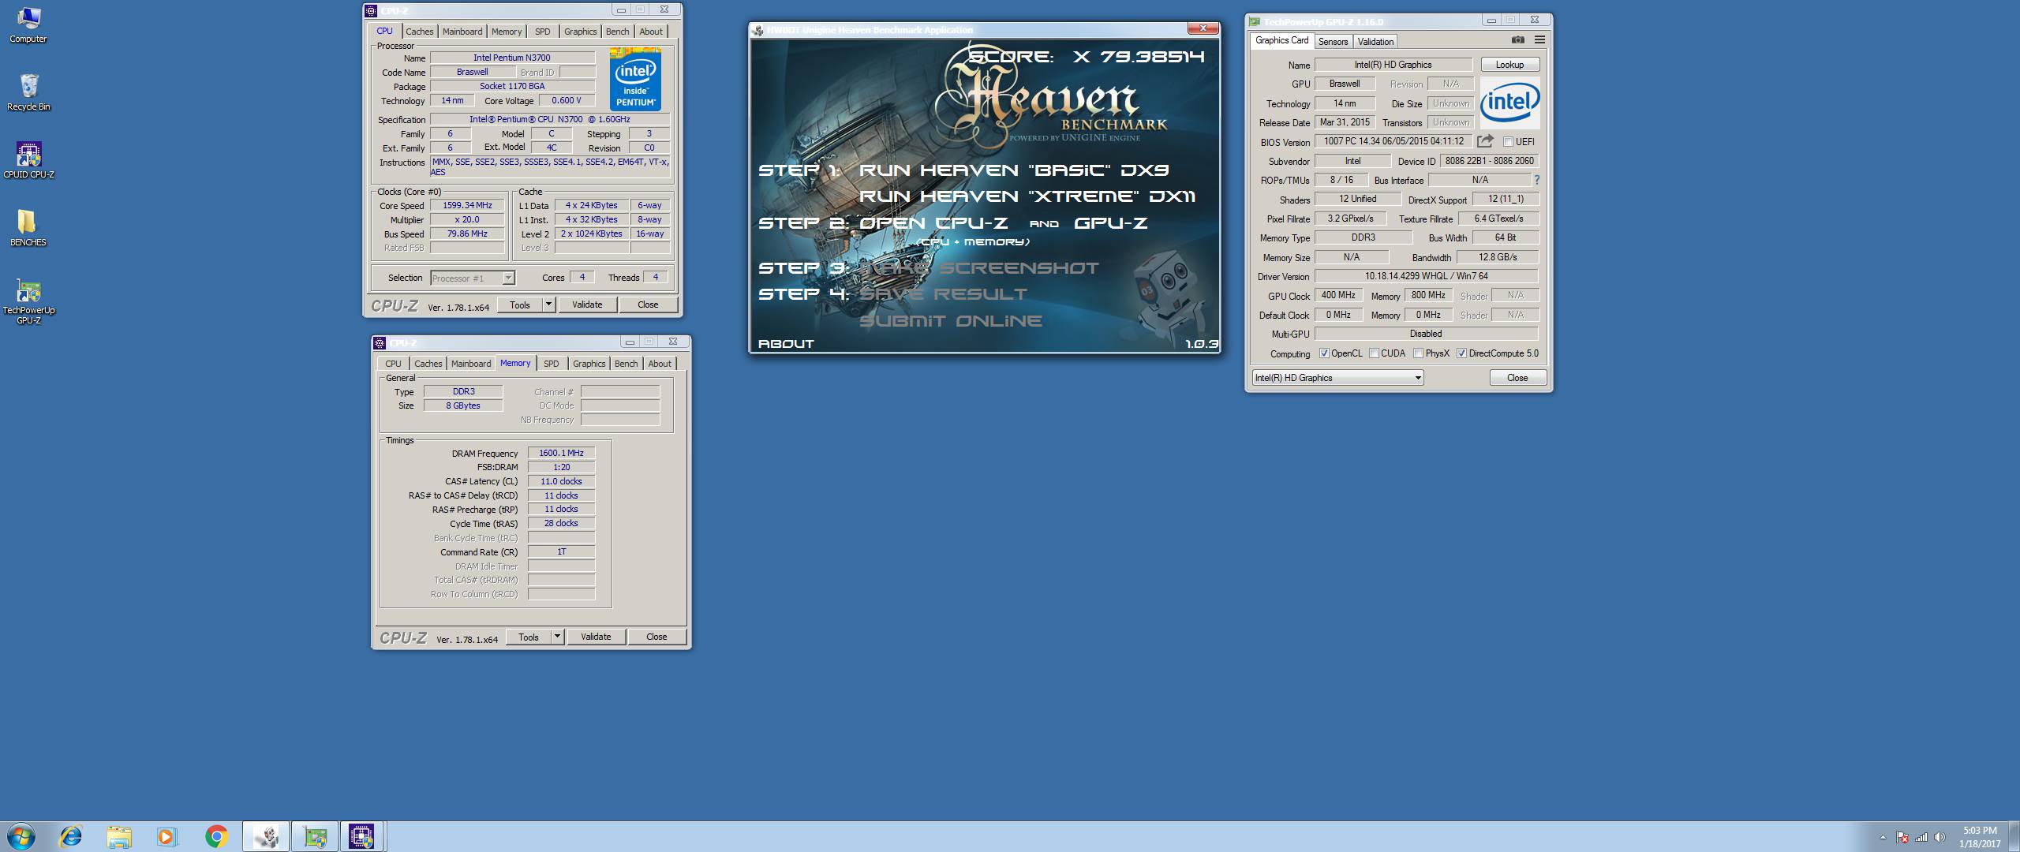Click Lookup button in GPU-Z
2020x852 pixels.
click(x=1509, y=65)
